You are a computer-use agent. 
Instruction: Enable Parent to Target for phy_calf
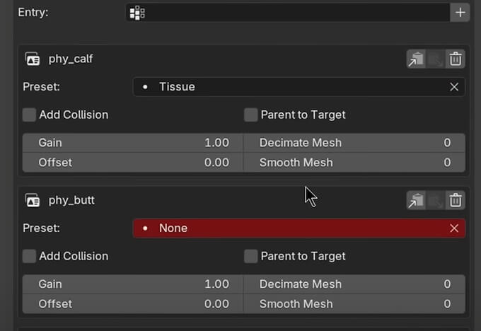[251, 115]
